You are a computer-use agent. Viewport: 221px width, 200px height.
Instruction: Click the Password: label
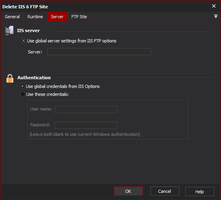coord(40,125)
